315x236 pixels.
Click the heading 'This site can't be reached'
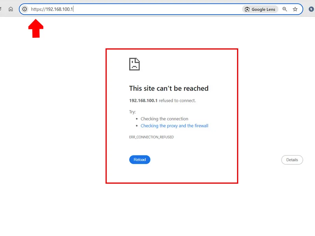click(169, 88)
